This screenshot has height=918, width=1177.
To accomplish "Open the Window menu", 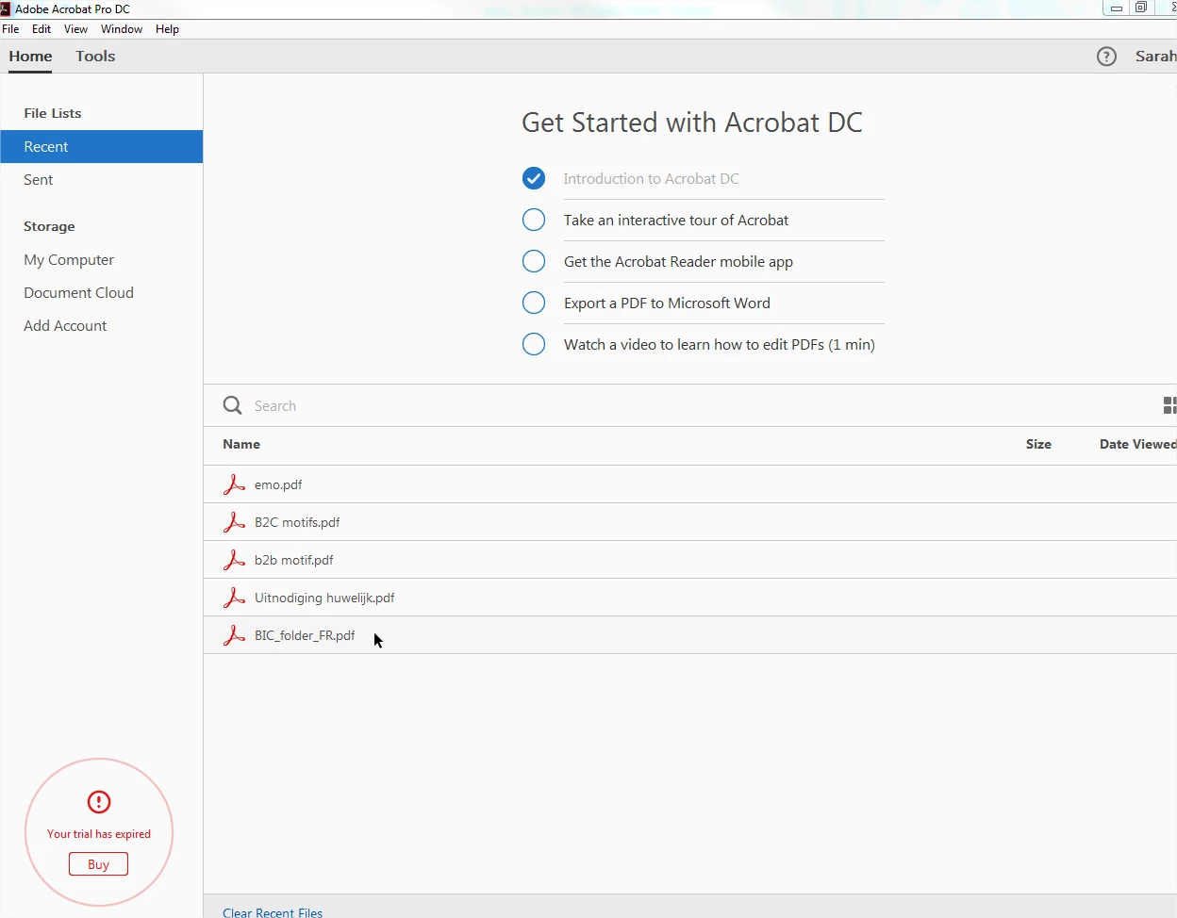I will click(122, 29).
